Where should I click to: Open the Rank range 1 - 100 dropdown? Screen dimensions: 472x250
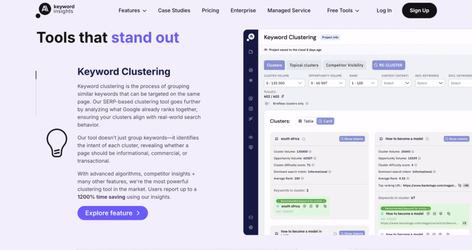pos(363,83)
